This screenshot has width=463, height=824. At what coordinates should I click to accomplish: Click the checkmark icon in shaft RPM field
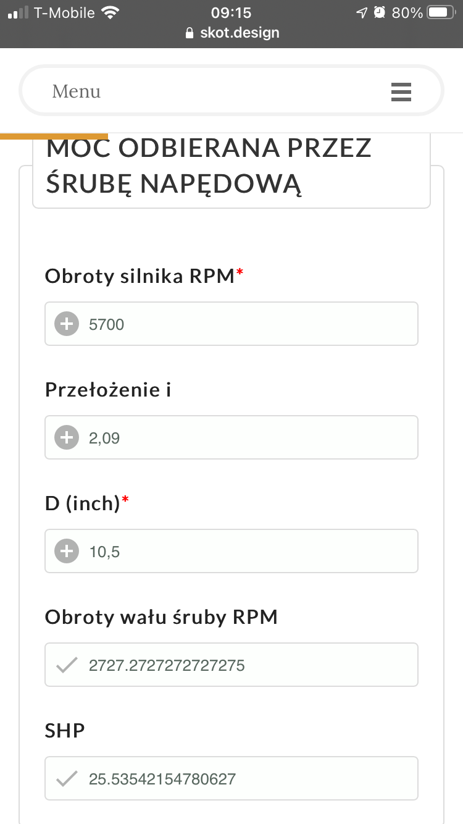(x=67, y=665)
